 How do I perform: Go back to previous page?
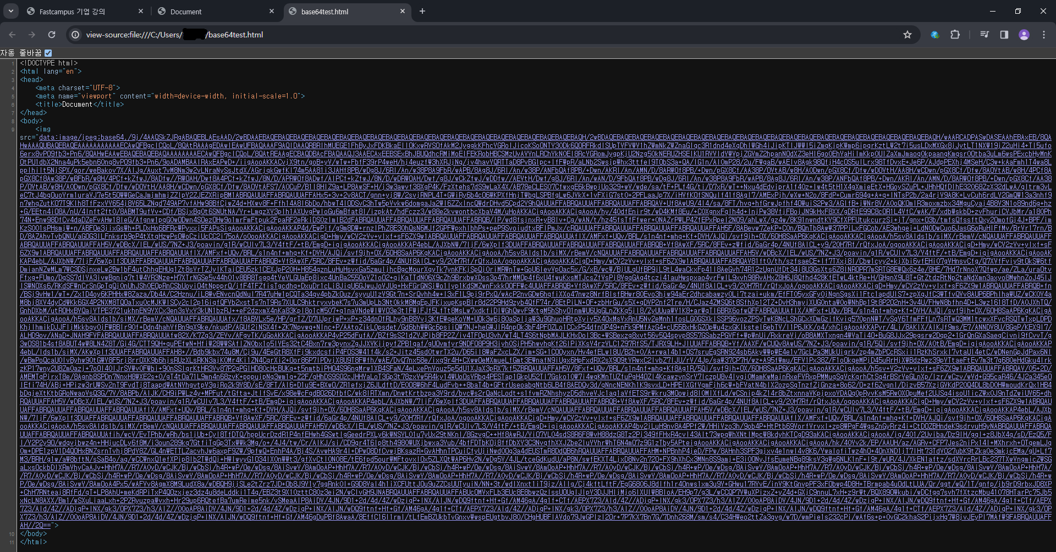[12, 35]
